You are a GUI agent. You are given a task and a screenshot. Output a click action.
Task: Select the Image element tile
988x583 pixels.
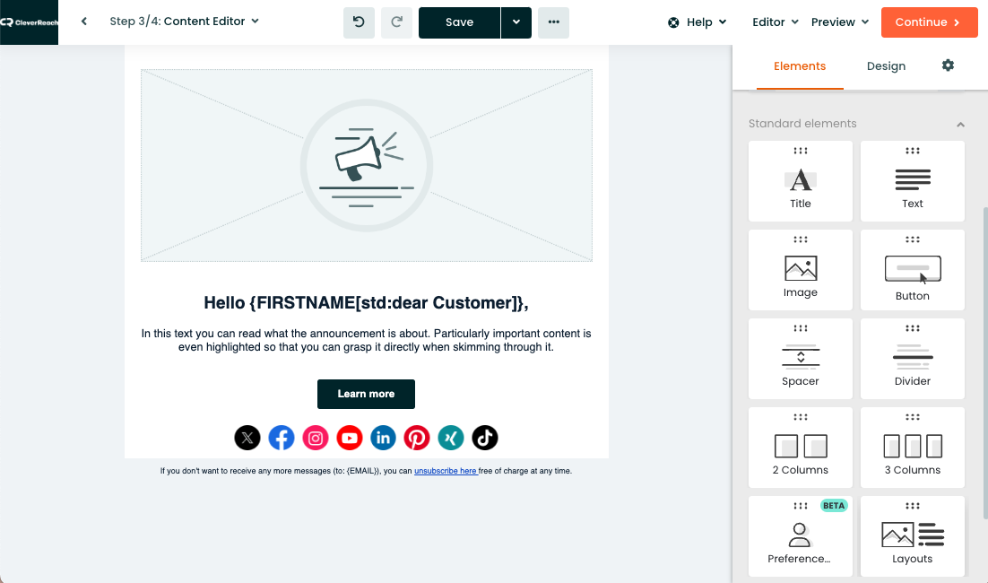click(x=800, y=270)
